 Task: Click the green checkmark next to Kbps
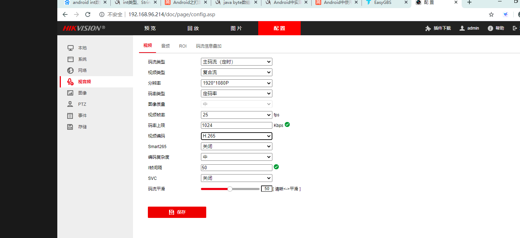pos(287,124)
